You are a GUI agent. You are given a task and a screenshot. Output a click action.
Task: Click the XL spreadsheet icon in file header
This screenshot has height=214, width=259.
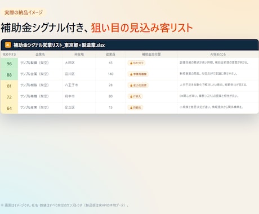pyautogui.click(x=8, y=45)
